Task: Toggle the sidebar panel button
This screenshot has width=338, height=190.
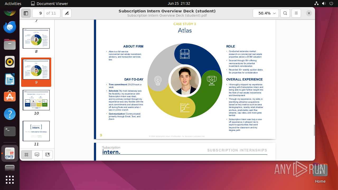Action: click(26, 13)
